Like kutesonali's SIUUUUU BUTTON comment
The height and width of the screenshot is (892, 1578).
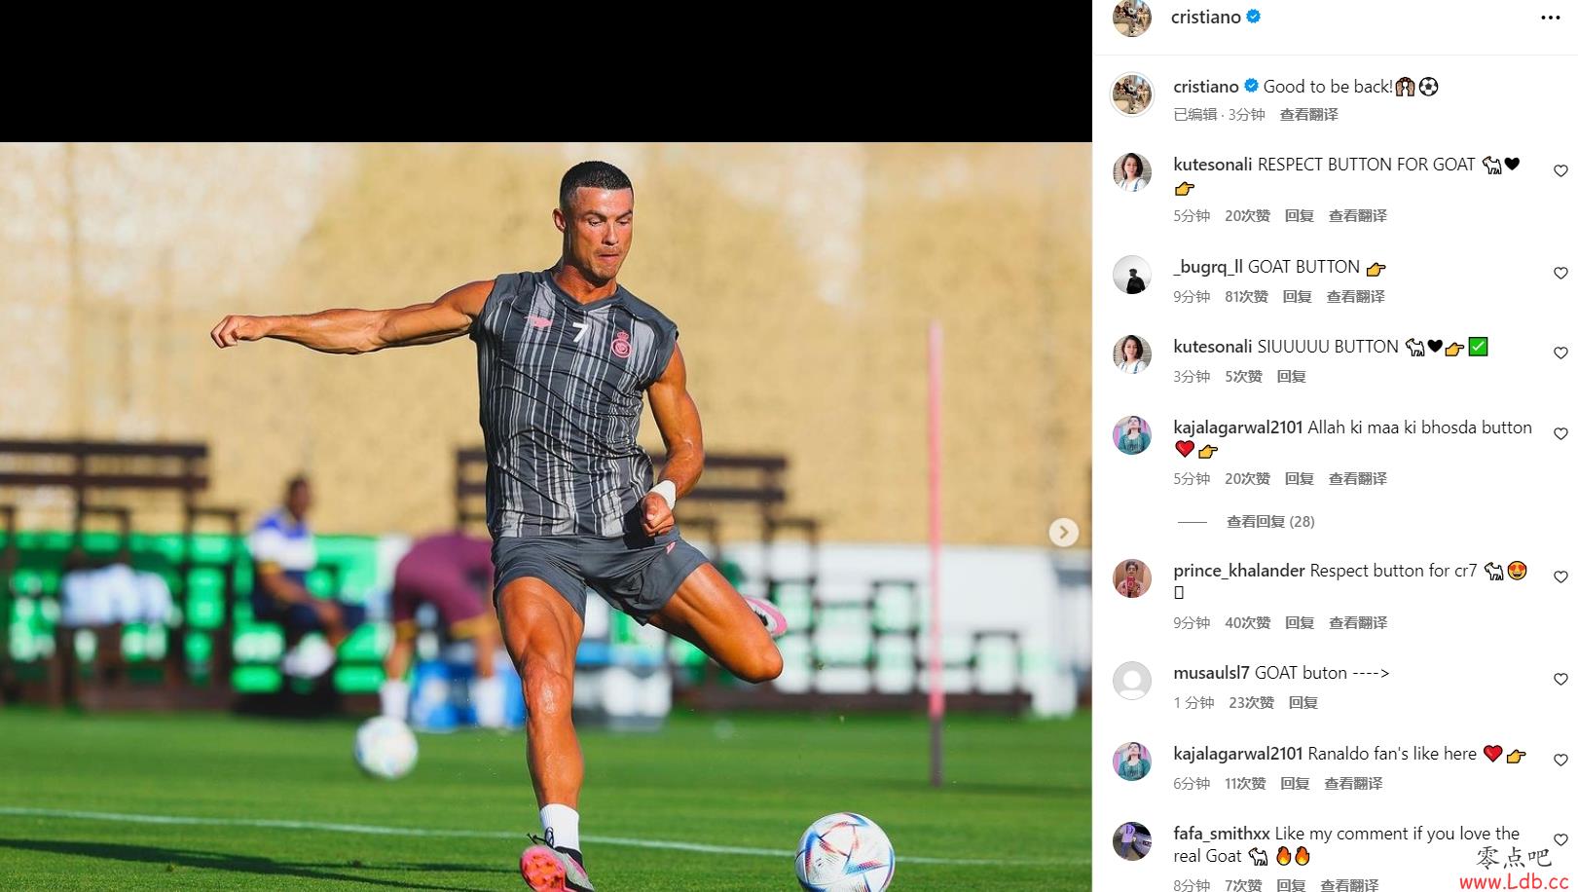point(1560,353)
